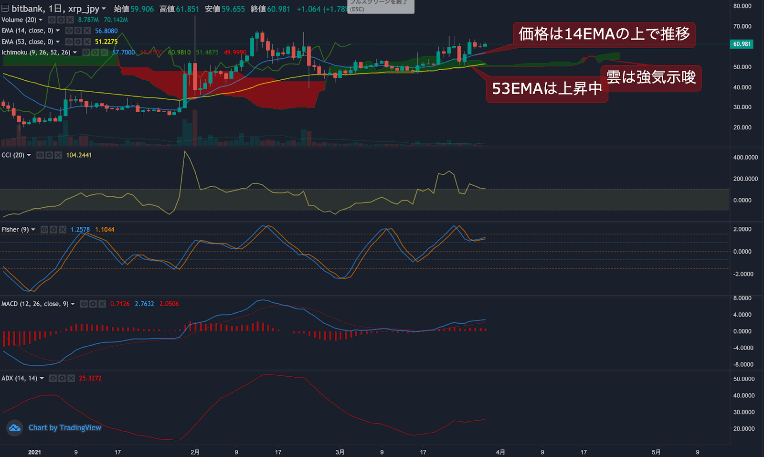
Task: Open the Chart by TradingView link
Action: tap(65, 428)
